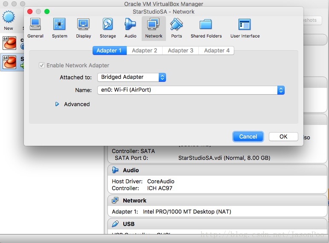Switch to Adapter 2 tab
Screen dimensions: 329x243
[x=145, y=51]
